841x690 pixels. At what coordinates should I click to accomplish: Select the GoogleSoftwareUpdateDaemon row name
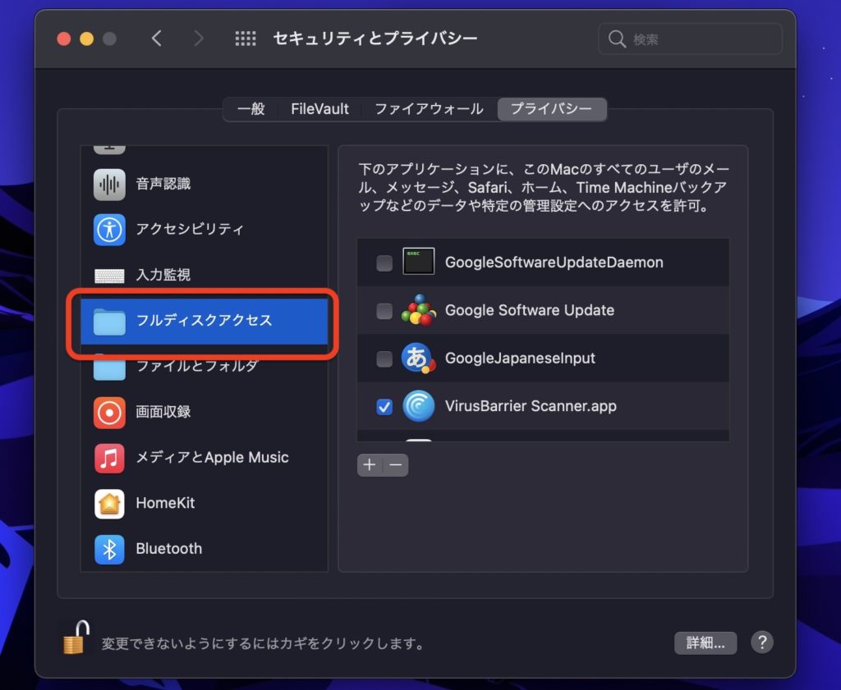pos(554,263)
